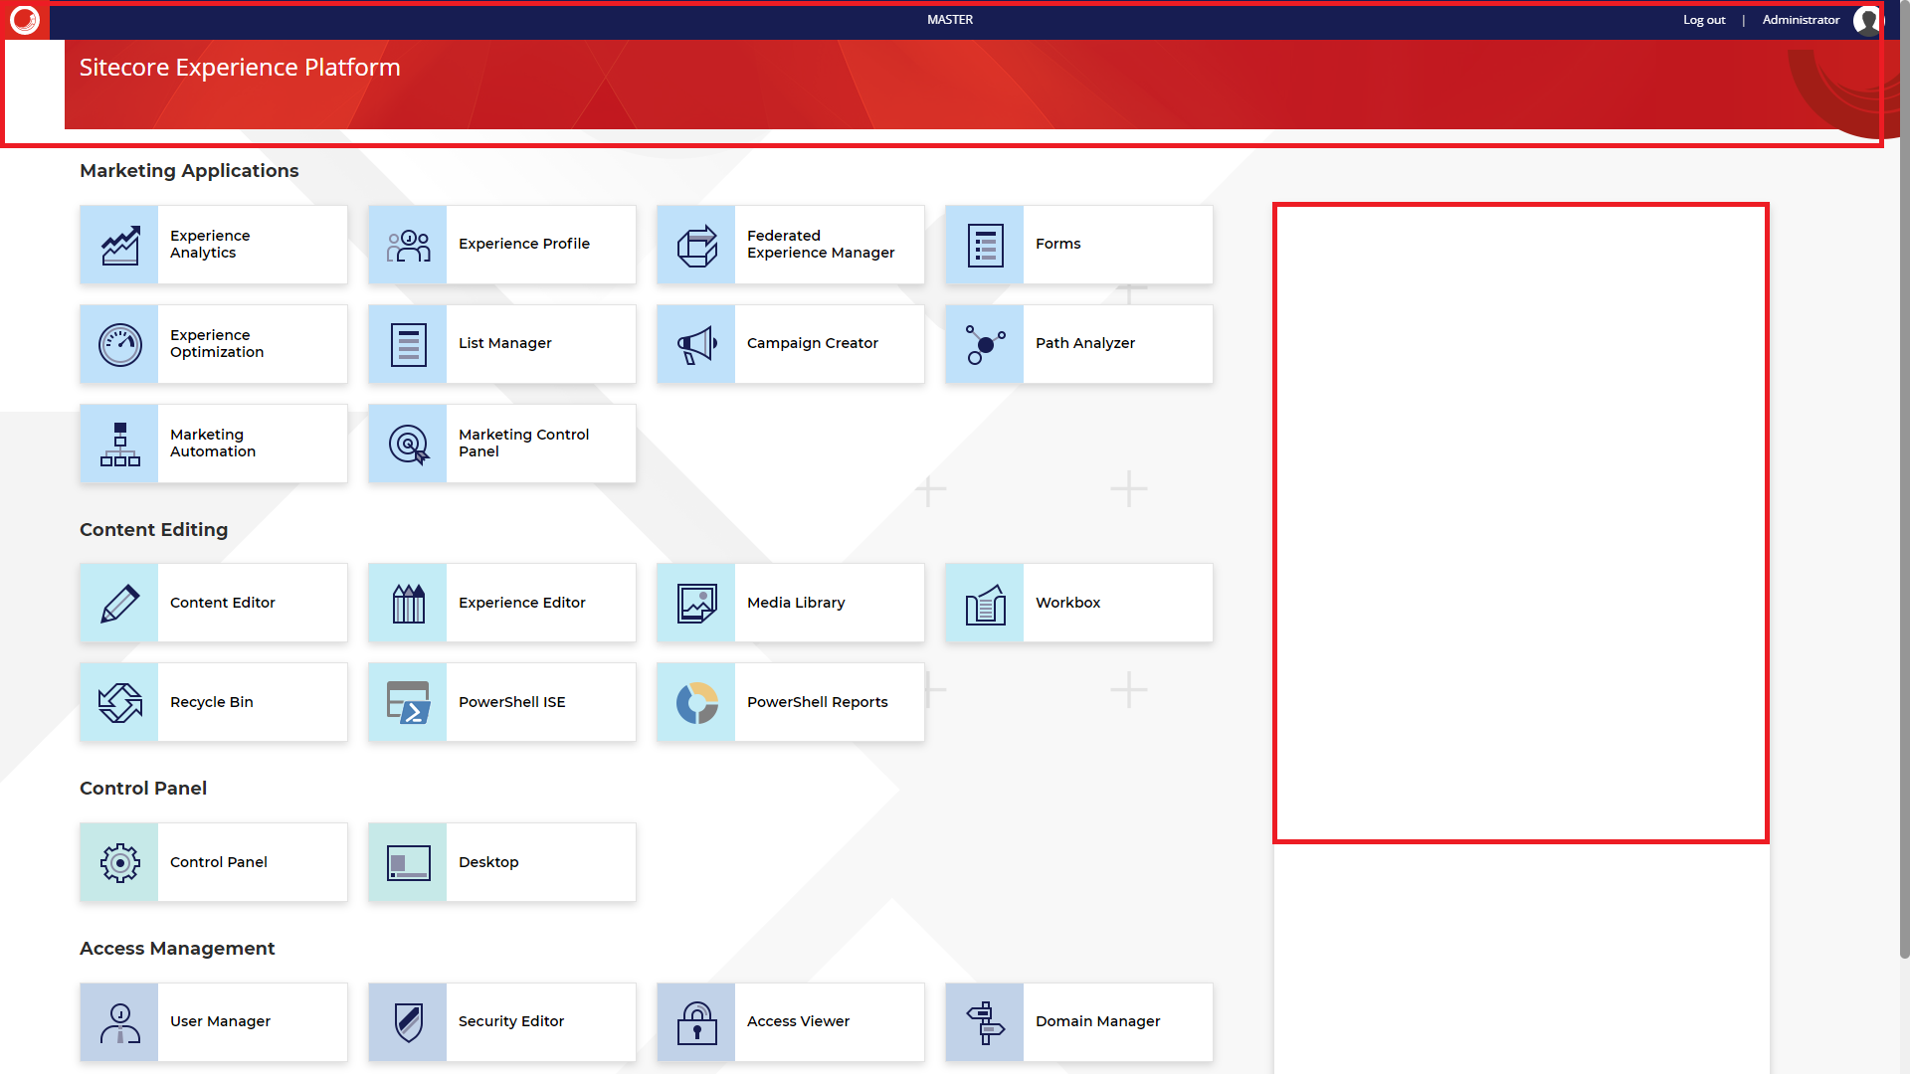Image resolution: width=1910 pixels, height=1074 pixels.
Task: Open the Media Library picture icon
Action: 696,603
